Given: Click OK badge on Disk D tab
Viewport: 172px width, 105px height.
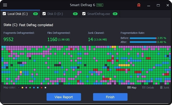Looking at the screenshot, I should [75, 14].
